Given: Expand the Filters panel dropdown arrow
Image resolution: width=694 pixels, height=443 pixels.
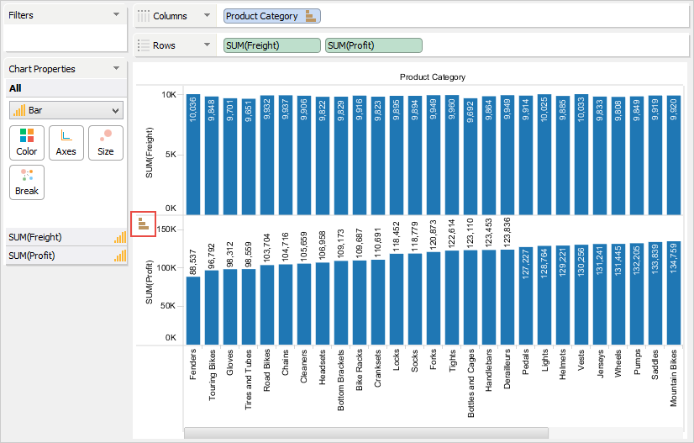Looking at the screenshot, I should point(117,14).
